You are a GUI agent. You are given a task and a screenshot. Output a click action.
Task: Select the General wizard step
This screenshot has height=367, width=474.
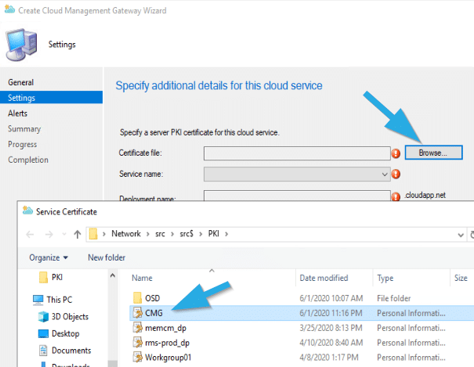21,82
